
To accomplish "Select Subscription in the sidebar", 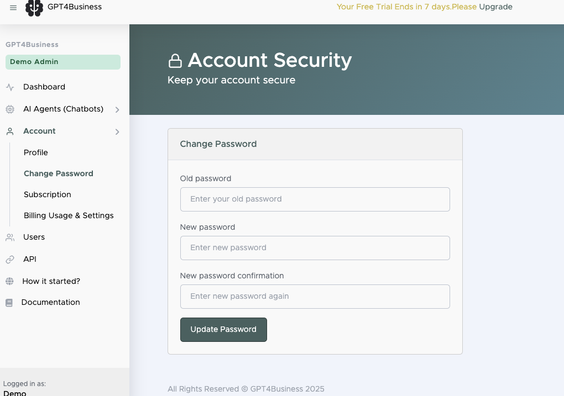I will [48, 194].
